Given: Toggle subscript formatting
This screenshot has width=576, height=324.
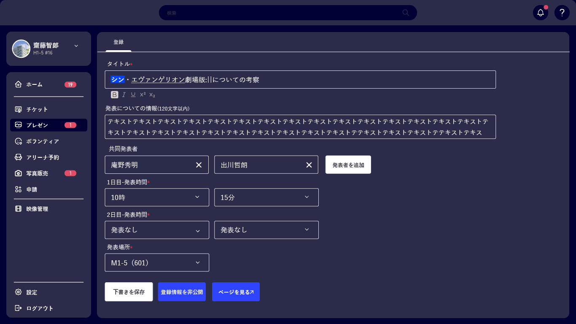Looking at the screenshot, I should pyautogui.click(x=152, y=94).
